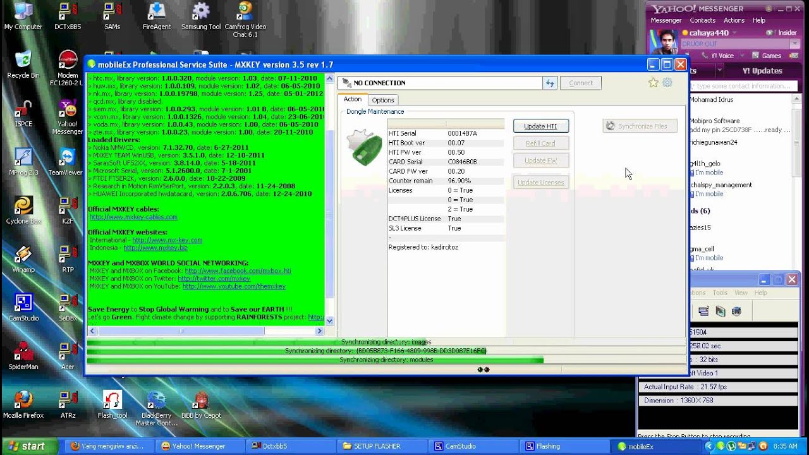Expand hidden system tray icons arrow
Screen dimensions: 809x455
pos(709,446)
